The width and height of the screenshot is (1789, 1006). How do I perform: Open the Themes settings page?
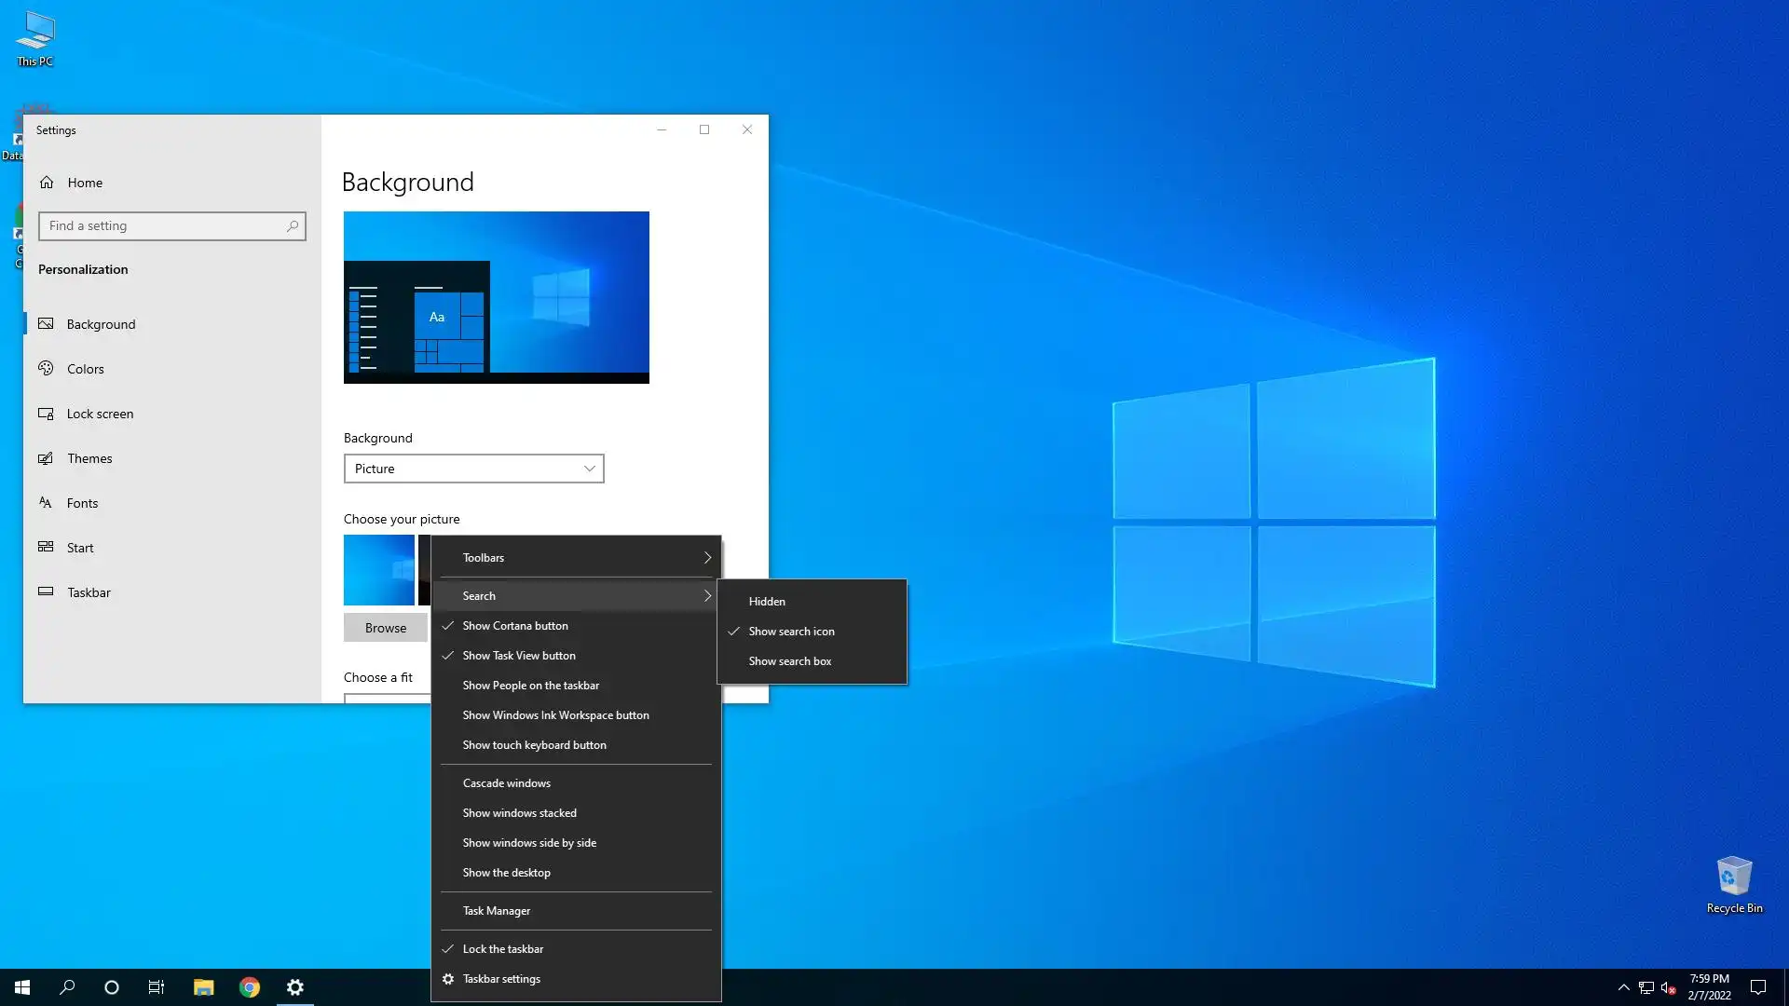89,458
